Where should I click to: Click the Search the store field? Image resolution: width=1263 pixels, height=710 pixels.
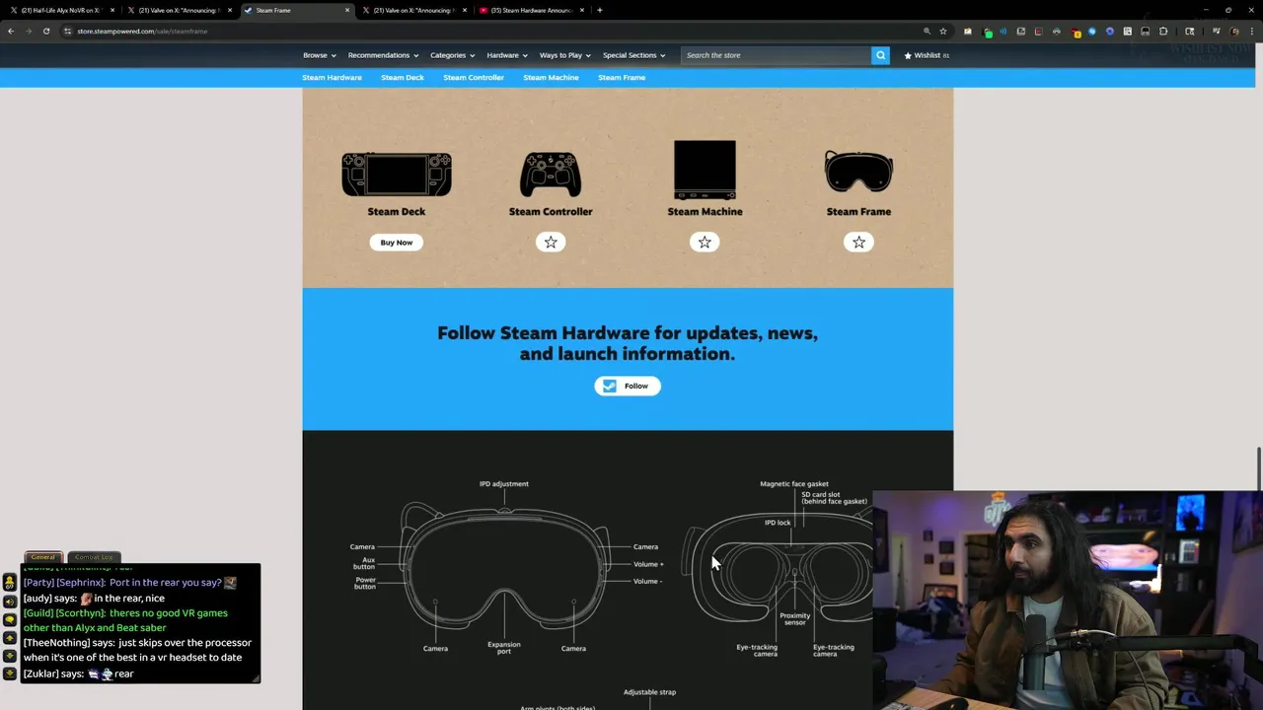point(777,55)
